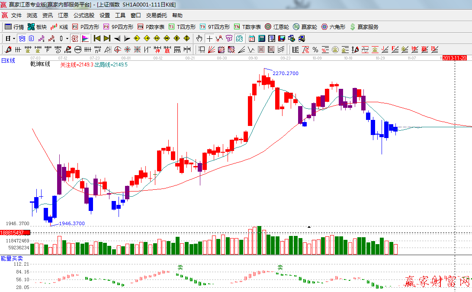472x292 pixels.
Task: Open the 六角形 hexagon tool
Action: 333,27
